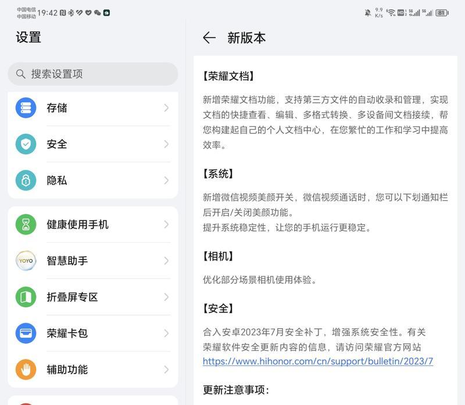The height and width of the screenshot is (405, 465).
Task: Open the 隐私 settings entry
Action: coord(93,180)
